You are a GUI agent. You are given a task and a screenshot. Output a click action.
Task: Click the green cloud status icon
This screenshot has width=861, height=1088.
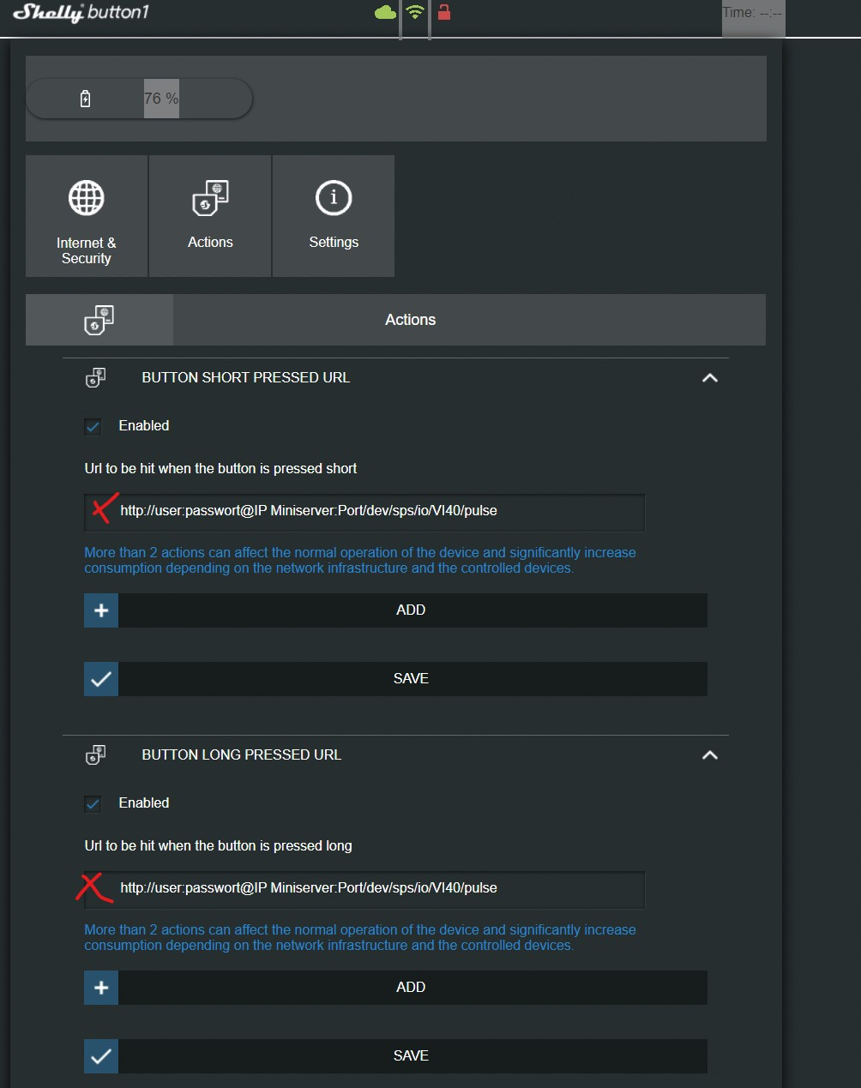tap(385, 12)
